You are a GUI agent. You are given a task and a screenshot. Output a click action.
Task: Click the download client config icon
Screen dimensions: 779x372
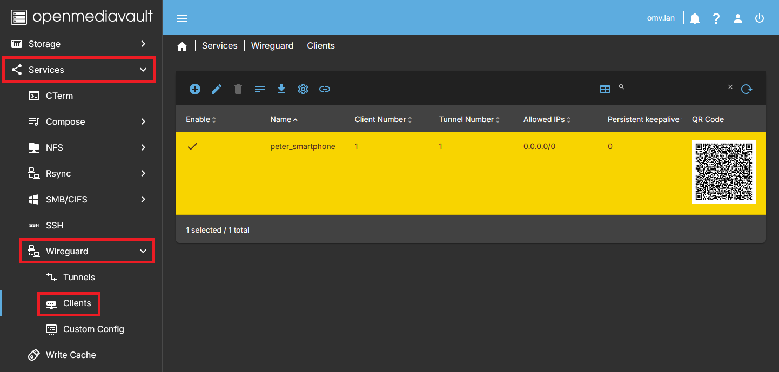click(x=281, y=89)
